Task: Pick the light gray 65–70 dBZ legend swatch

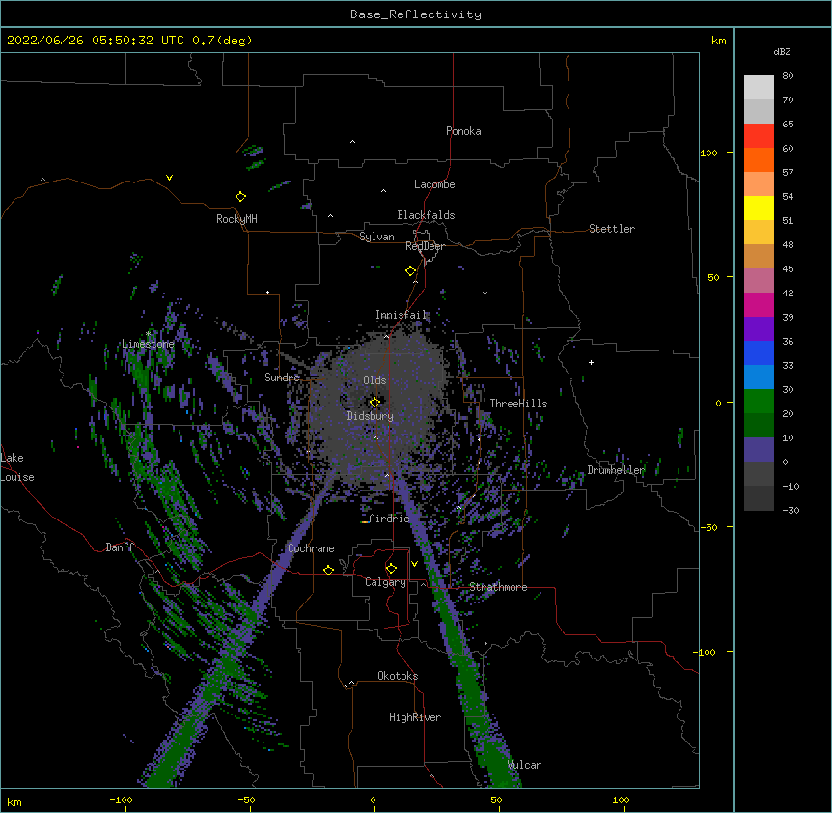Action: click(x=759, y=111)
